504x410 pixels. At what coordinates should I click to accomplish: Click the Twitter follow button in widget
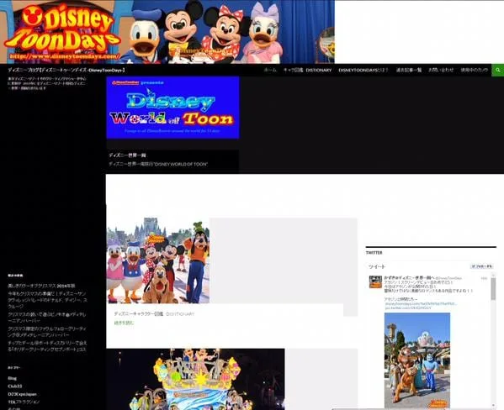pyautogui.click(x=481, y=266)
